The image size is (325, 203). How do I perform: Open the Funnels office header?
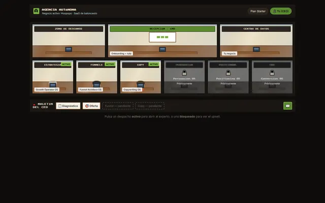(96, 65)
